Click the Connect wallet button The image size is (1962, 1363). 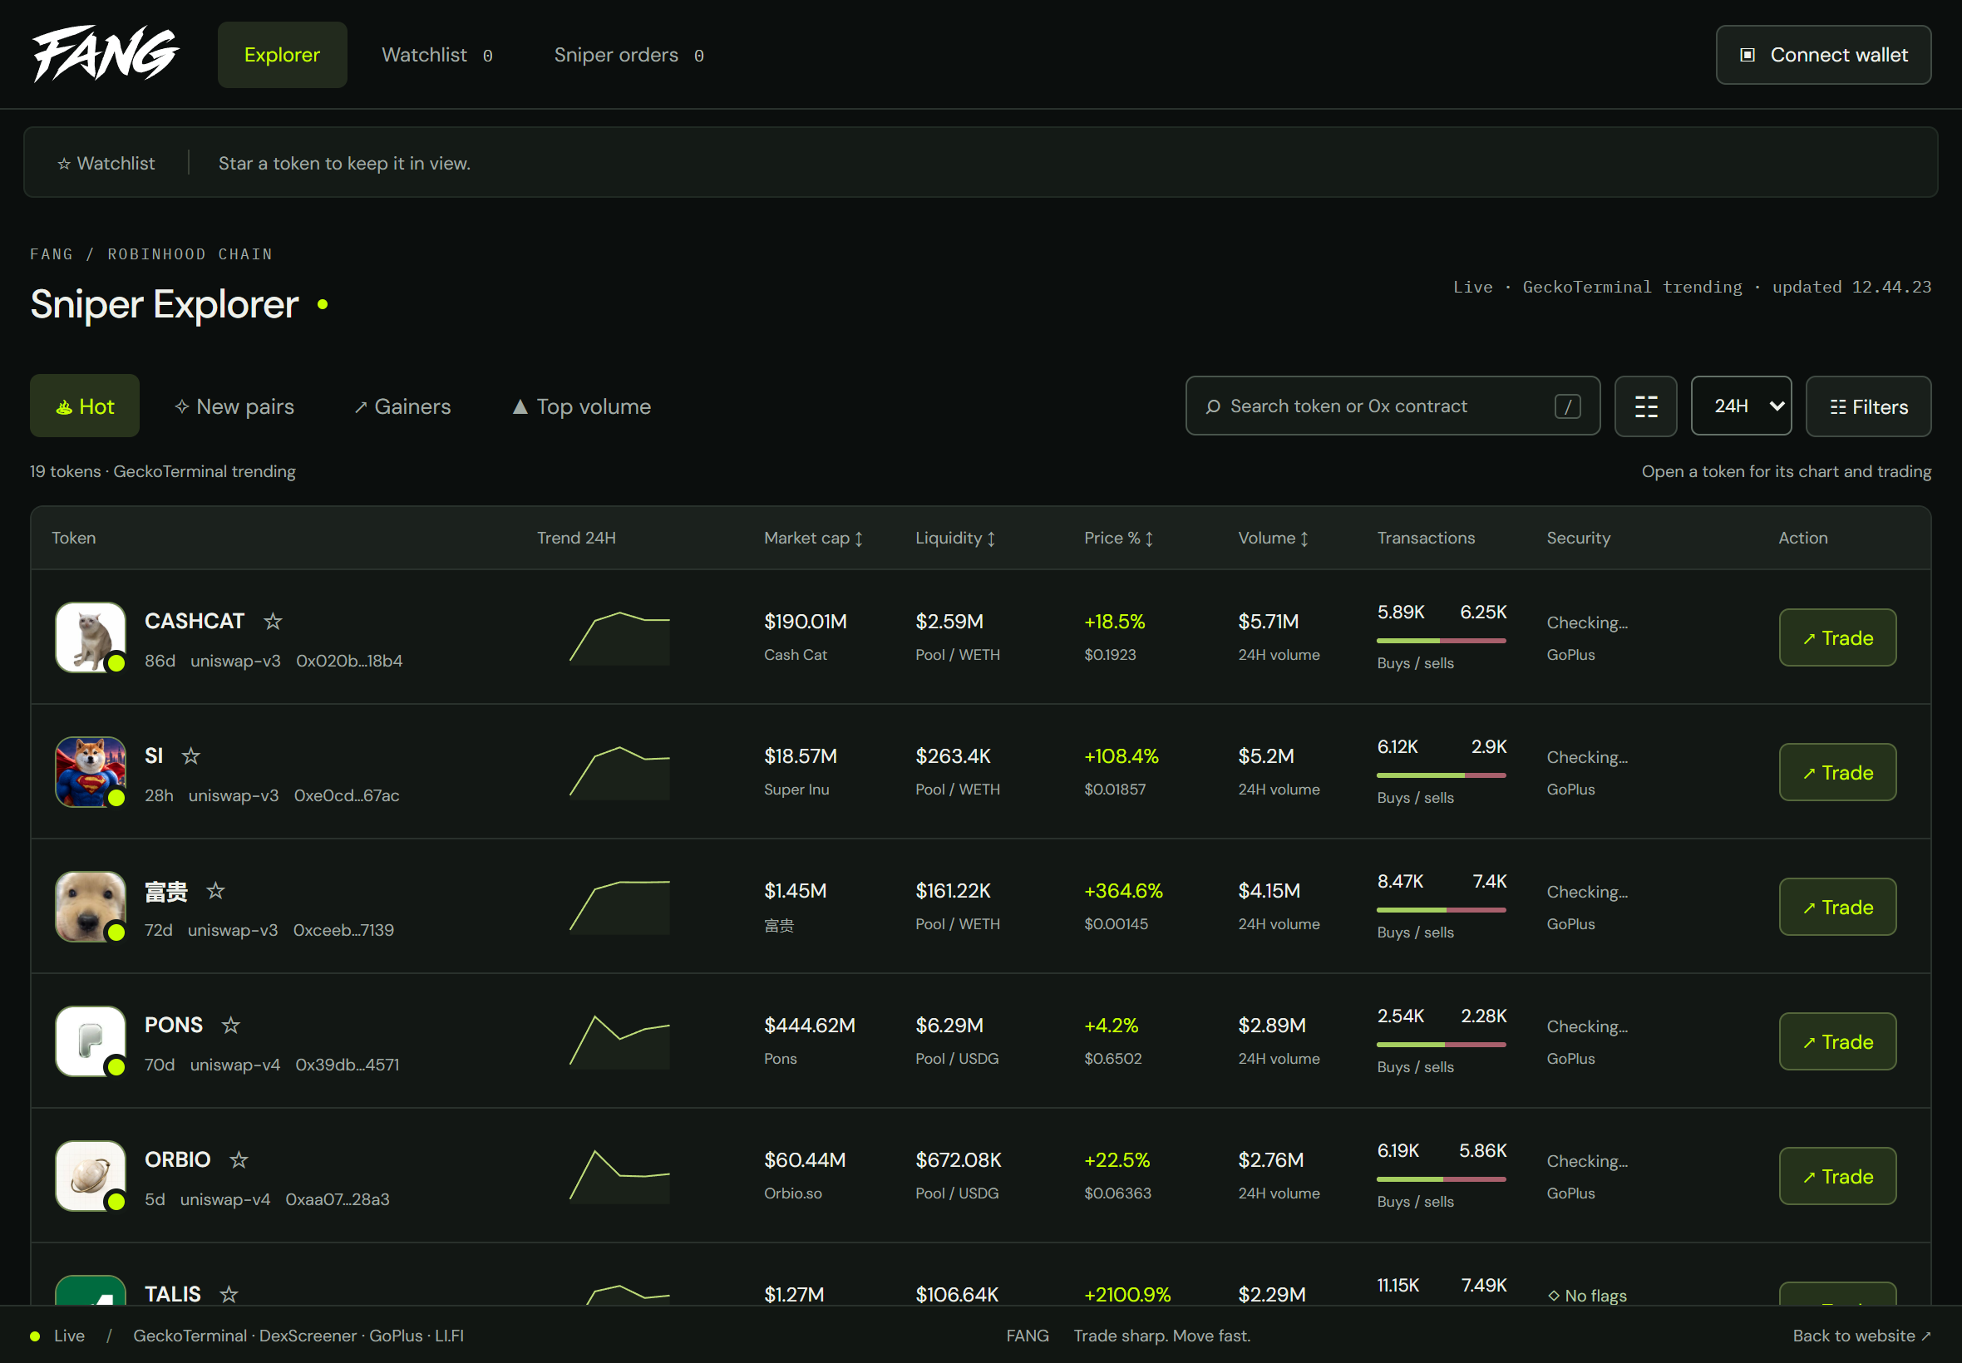click(x=1823, y=55)
